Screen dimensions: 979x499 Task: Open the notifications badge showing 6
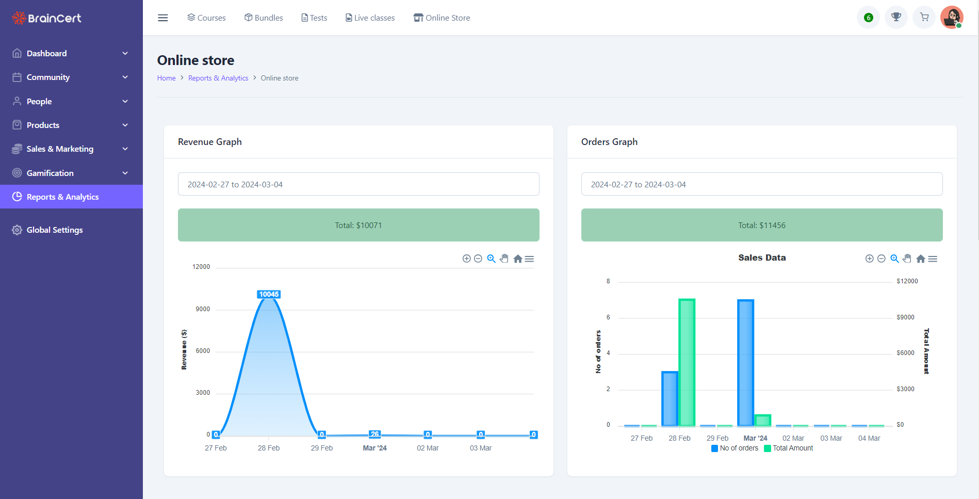(869, 18)
